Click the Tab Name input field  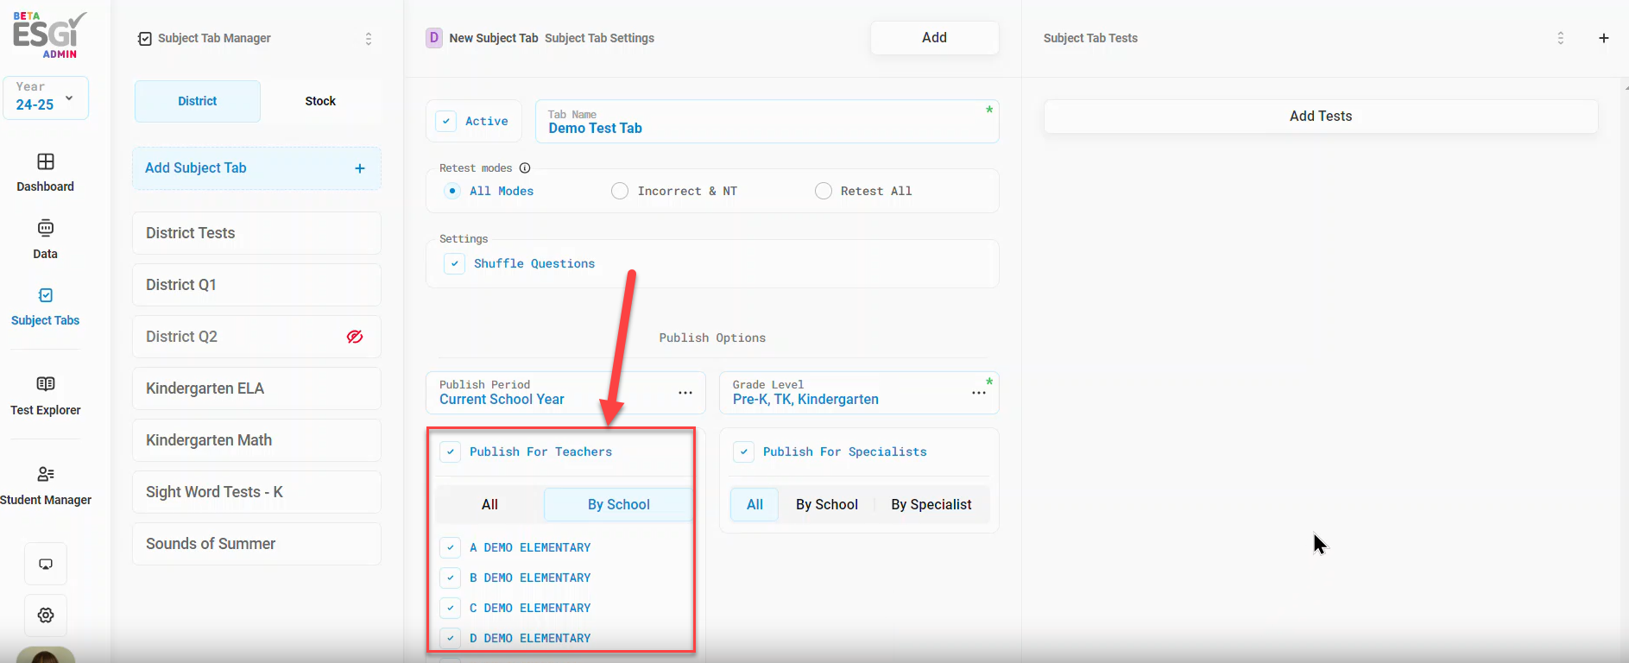767,122
